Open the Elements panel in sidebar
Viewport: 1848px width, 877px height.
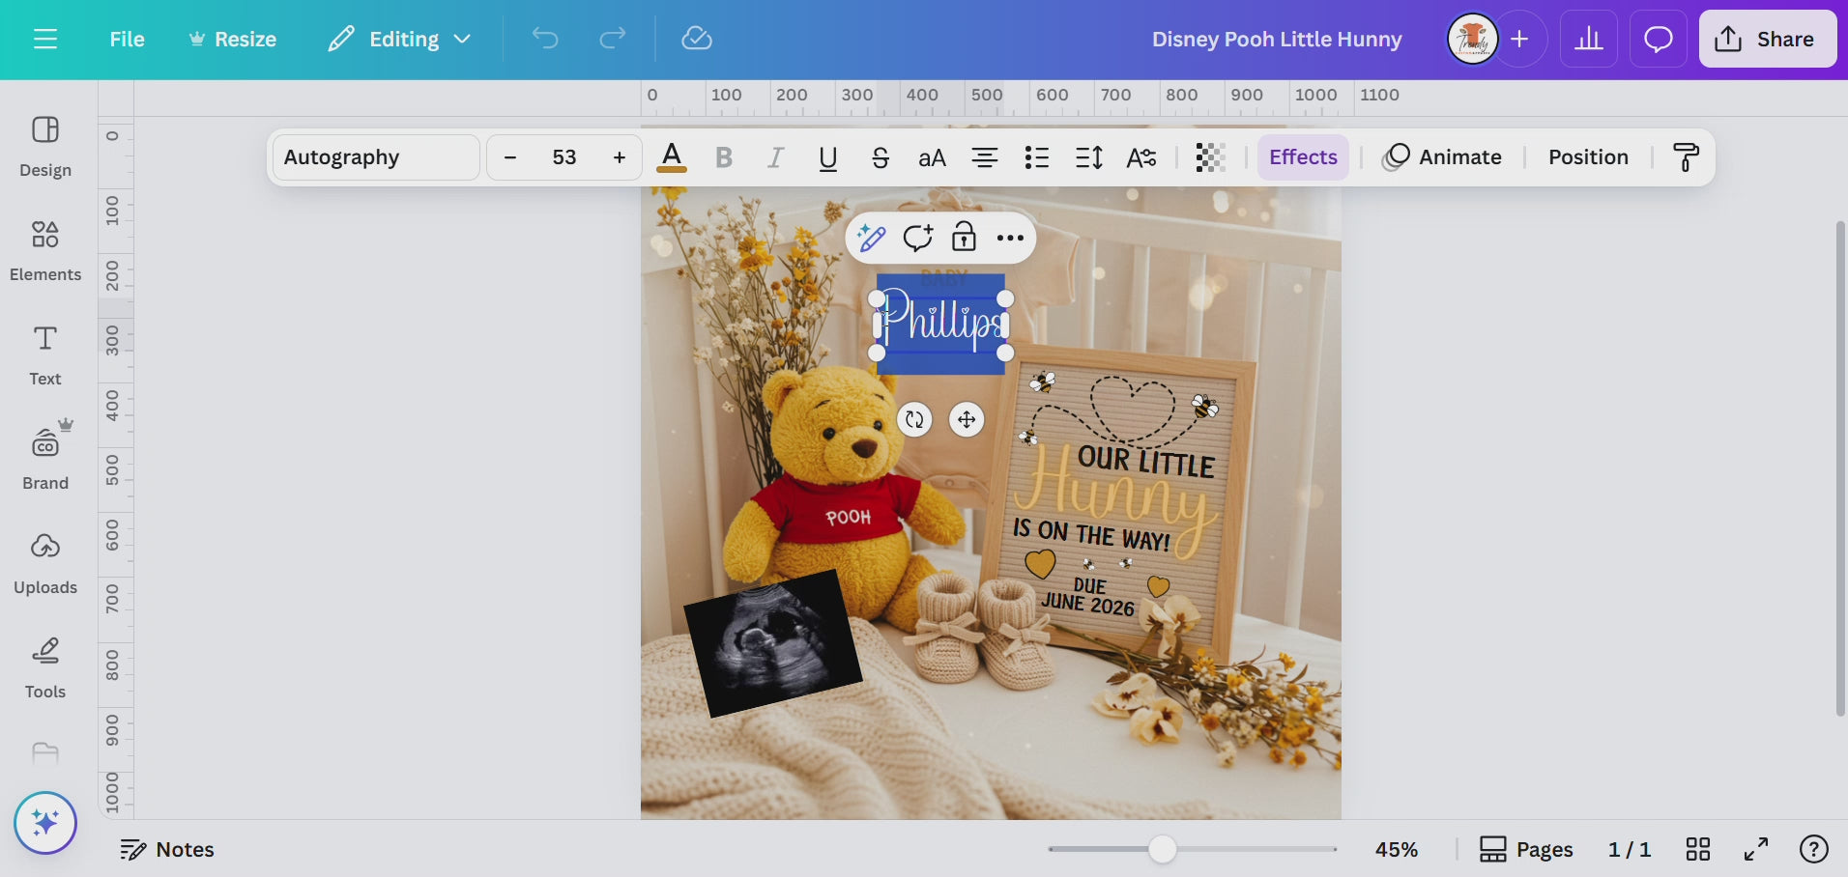44,249
